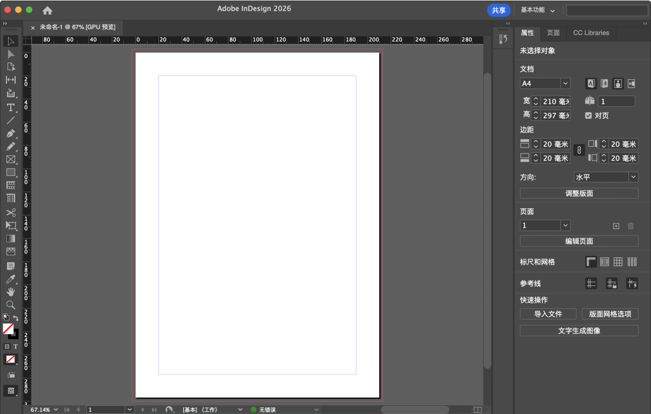This screenshot has height=414, width=651.
Task: Select the Type tool
Action: pos(10,107)
